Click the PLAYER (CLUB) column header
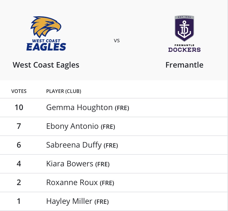The image size is (228, 211). coord(64,91)
